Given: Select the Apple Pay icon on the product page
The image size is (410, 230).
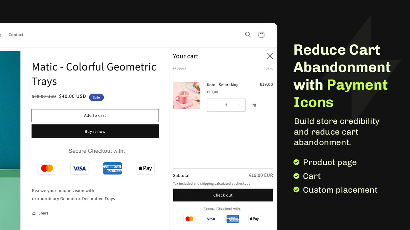Looking at the screenshot, I should pyautogui.click(x=145, y=168).
